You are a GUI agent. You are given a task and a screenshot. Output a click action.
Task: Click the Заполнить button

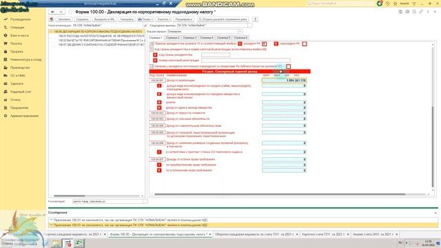[64, 19]
